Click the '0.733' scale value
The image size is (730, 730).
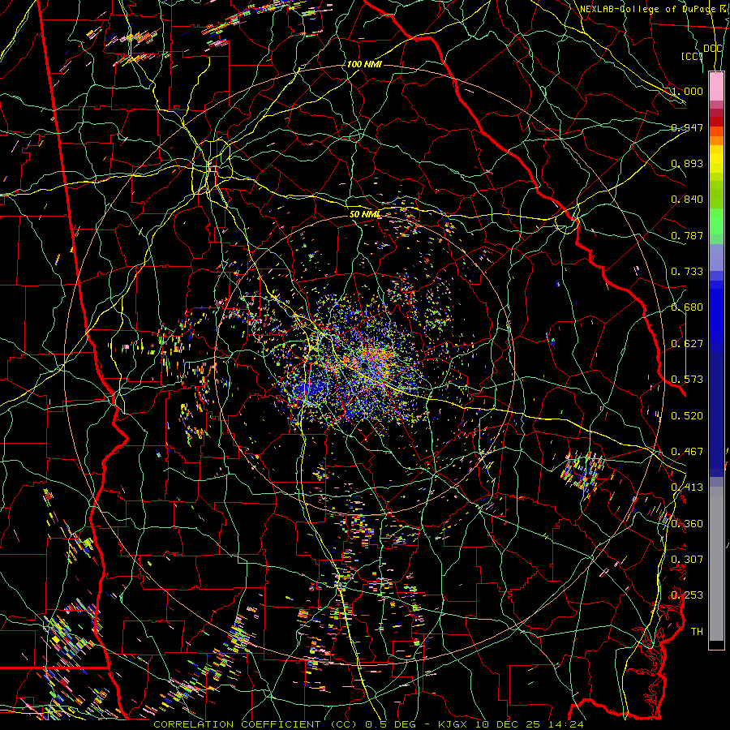click(x=687, y=272)
